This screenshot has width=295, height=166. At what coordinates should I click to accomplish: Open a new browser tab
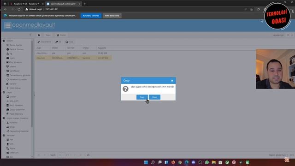click(85, 4)
